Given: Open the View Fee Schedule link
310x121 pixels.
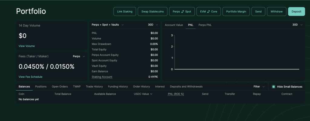Looking at the screenshot, I should click(31, 77).
